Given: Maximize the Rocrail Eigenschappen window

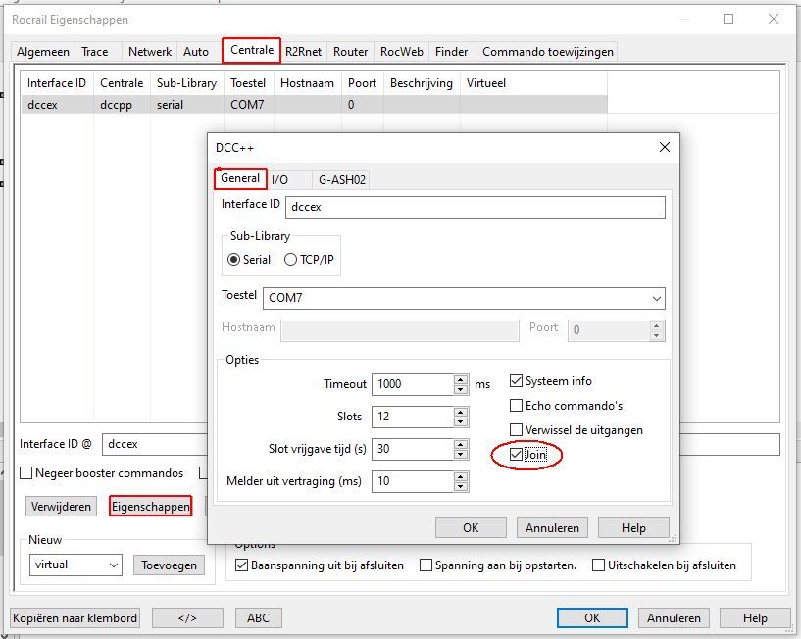Looking at the screenshot, I should pos(728,19).
